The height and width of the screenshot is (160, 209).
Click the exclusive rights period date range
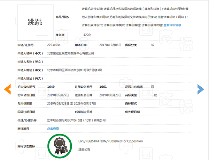[72, 103]
